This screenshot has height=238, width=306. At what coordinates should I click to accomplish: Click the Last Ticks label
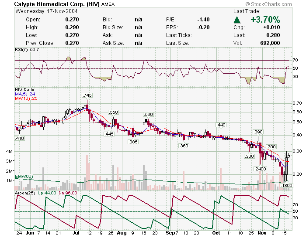point(179,35)
